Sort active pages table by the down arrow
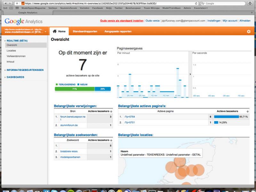Image resolution: width=256 pixels, height=192 pixels. click(x=247, y=111)
